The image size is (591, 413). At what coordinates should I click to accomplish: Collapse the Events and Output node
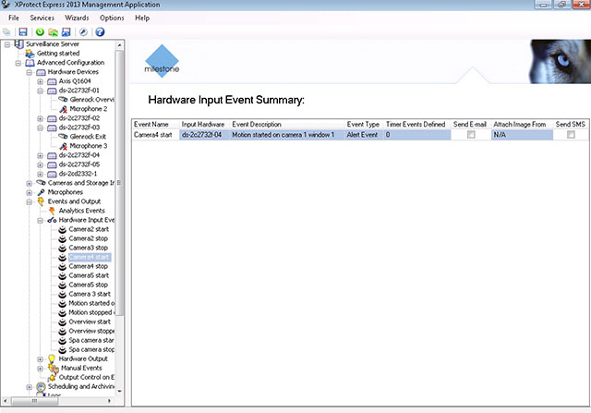tap(30, 201)
